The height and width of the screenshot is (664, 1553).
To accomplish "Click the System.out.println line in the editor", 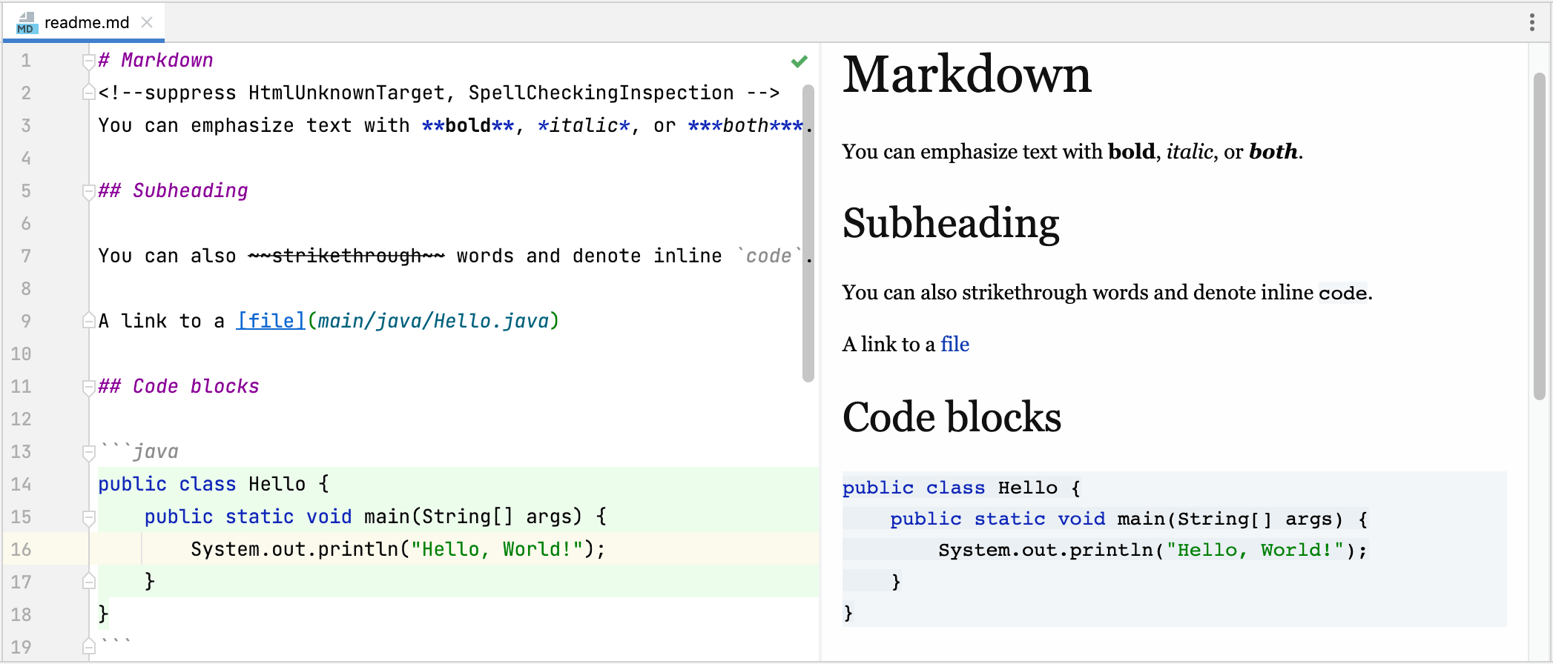I will click(398, 549).
